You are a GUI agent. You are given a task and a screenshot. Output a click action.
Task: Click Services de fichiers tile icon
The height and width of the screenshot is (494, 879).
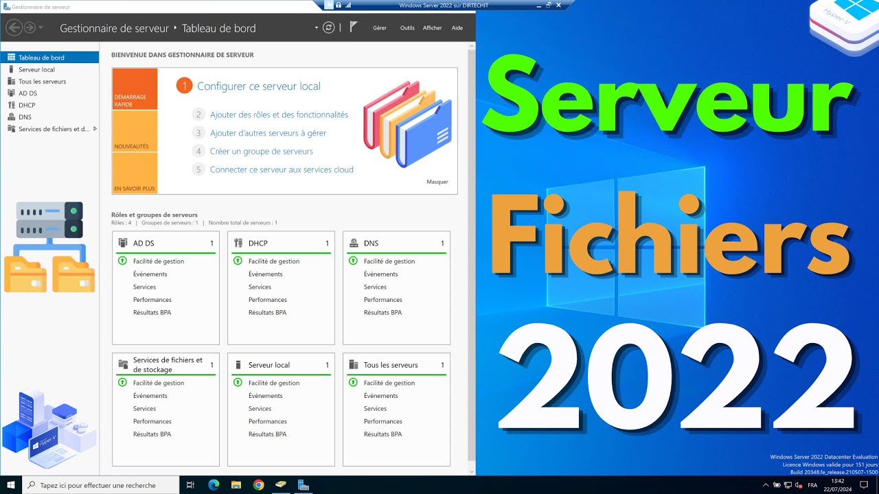(123, 364)
